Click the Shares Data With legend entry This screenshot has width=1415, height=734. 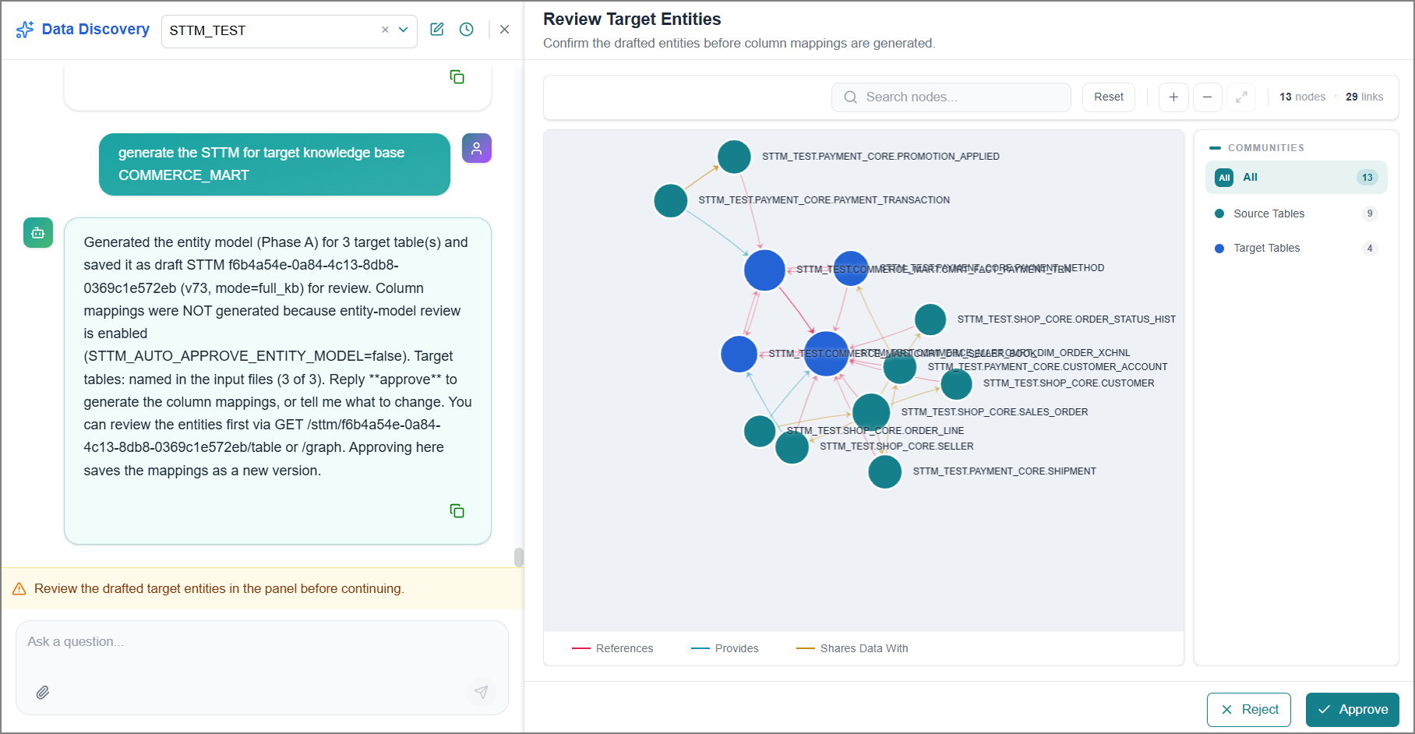click(852, 648)
